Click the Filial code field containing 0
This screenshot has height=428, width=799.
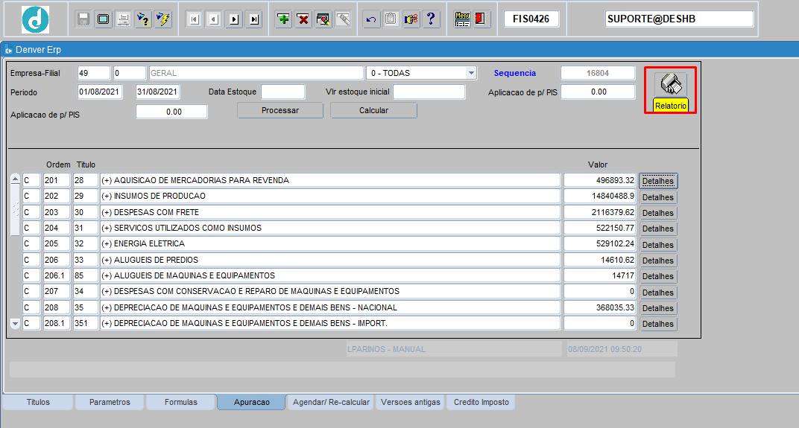[130, 73]
